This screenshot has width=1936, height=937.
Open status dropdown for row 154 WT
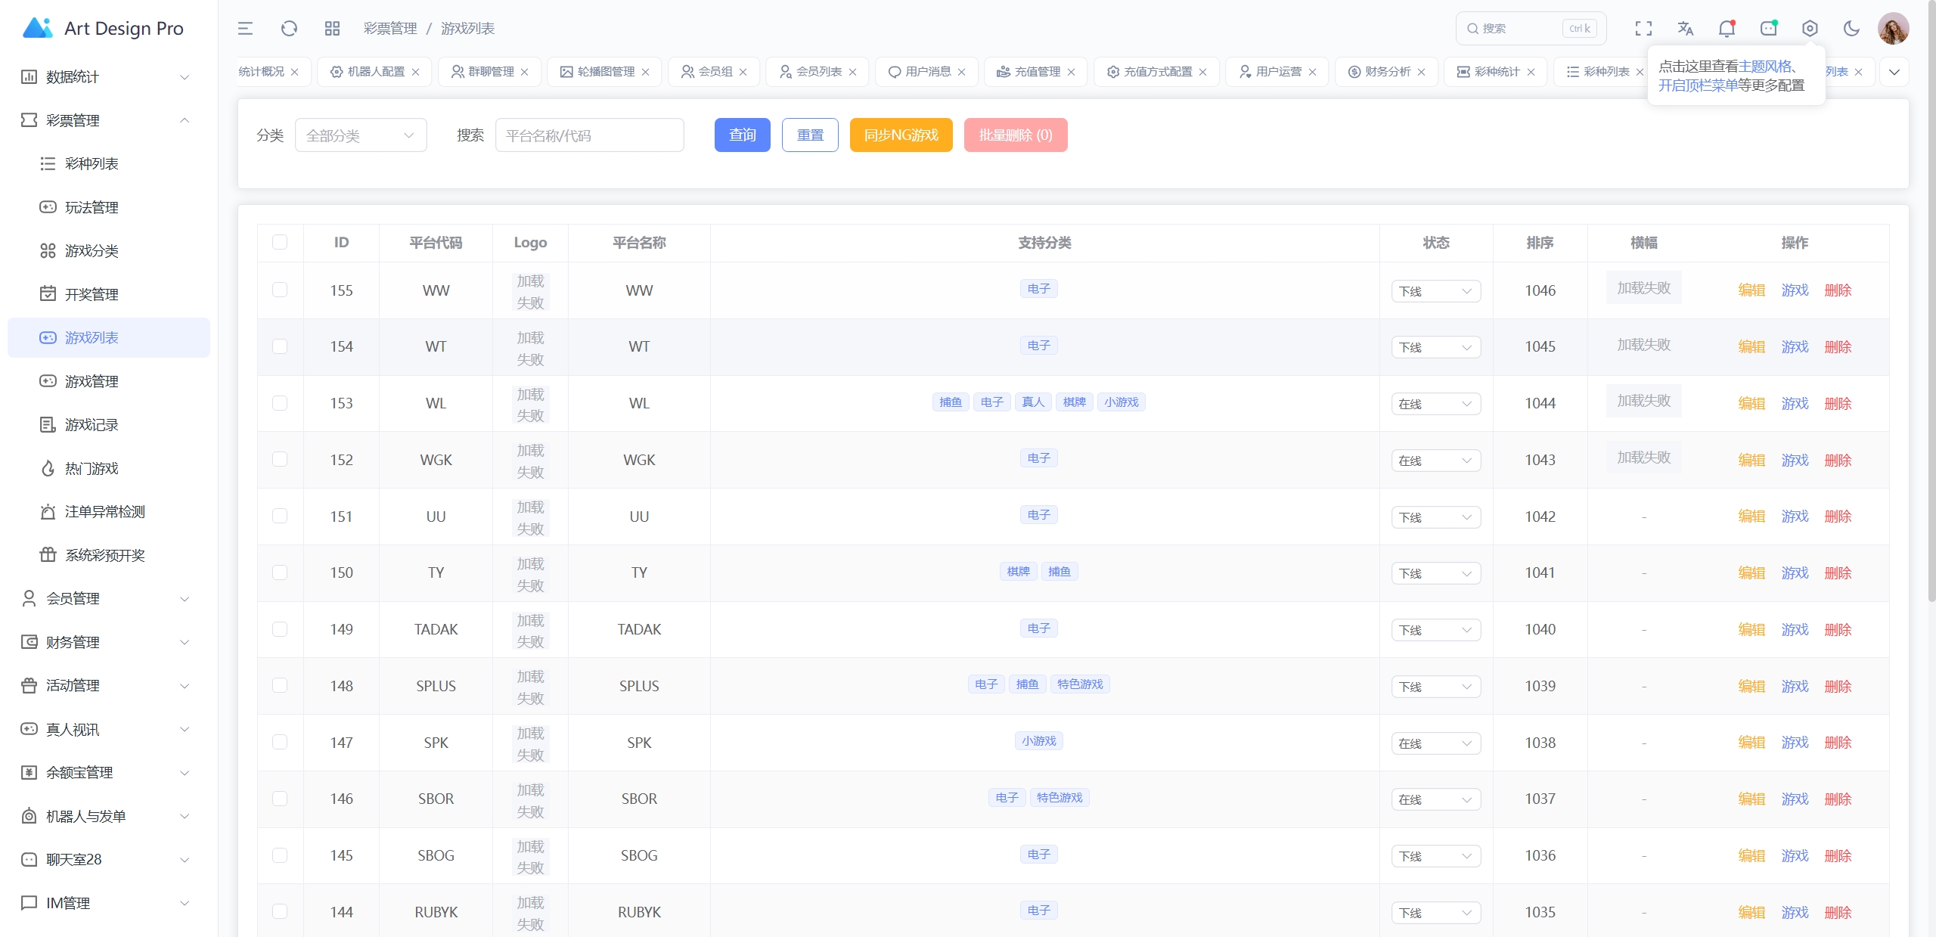click(x=1435, y=347)
